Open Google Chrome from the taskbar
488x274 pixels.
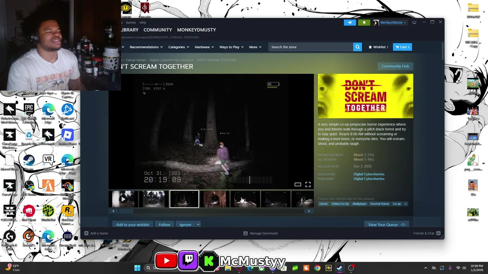click(x=317, y=268)
